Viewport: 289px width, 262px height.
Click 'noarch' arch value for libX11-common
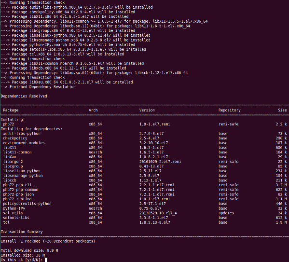point(96,152)
